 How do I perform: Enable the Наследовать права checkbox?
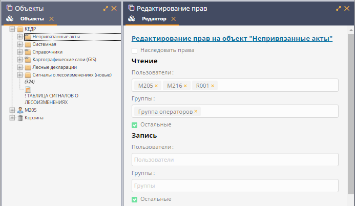click(135, 50)
